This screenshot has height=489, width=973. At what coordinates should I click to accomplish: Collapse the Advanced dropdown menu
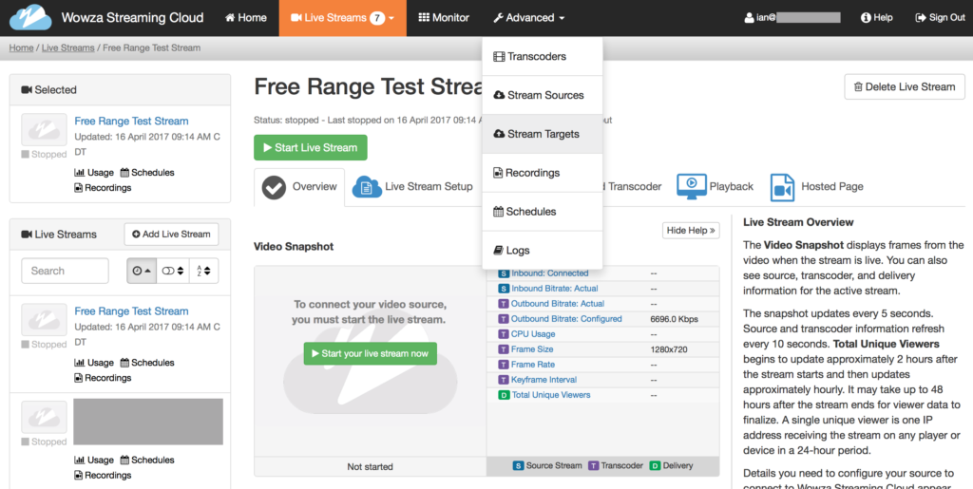click(529, 18)
